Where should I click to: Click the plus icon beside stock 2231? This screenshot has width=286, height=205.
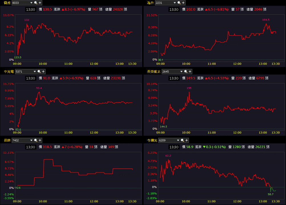[x=183, y=3]
